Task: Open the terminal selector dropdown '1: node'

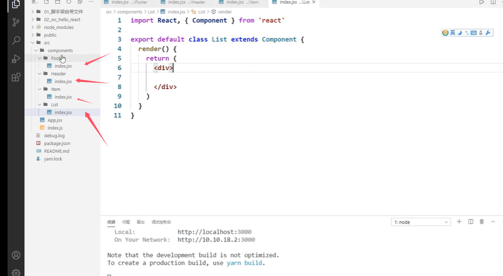Action: tap(421, 222)
